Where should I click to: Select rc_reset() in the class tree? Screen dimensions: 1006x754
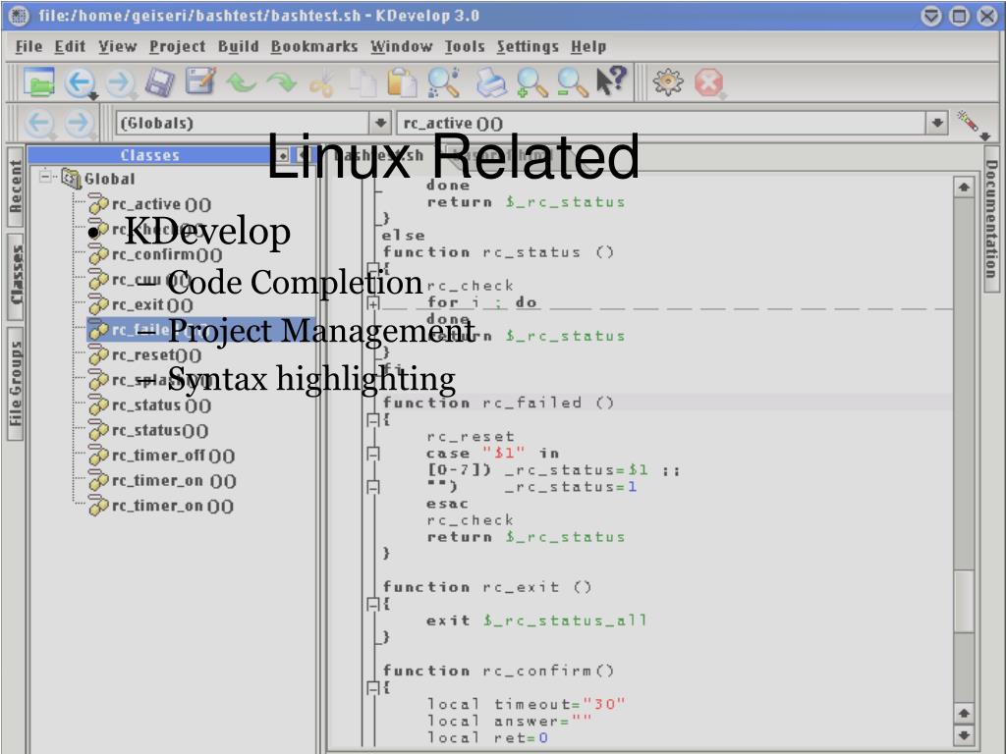pyautogui.click(x=156, y=354)
